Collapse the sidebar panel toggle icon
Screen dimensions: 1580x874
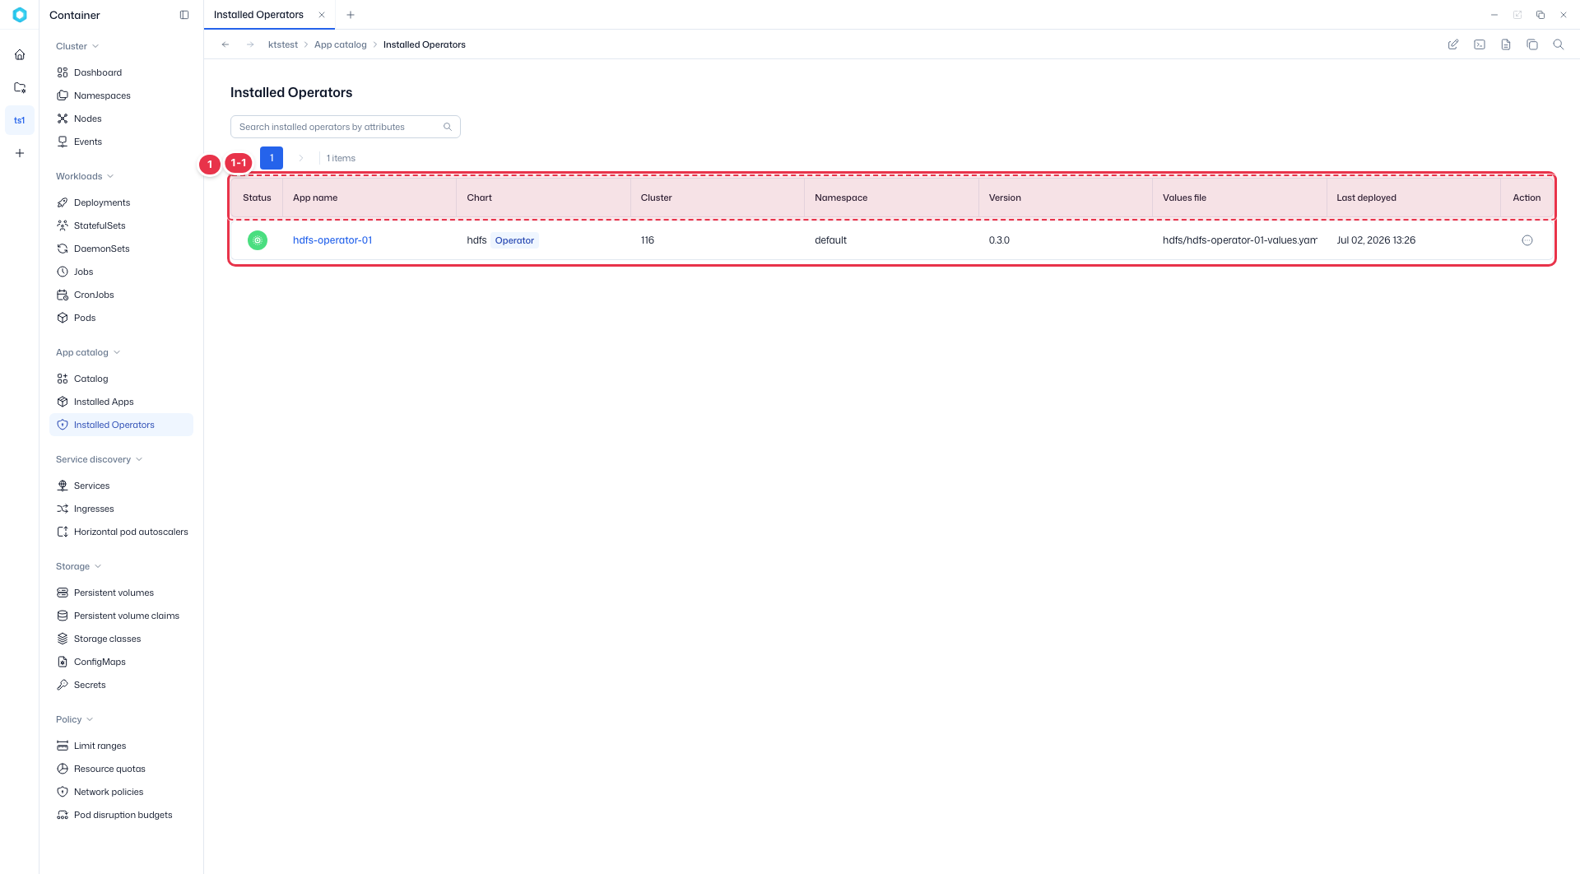click(x=184, y=15)
